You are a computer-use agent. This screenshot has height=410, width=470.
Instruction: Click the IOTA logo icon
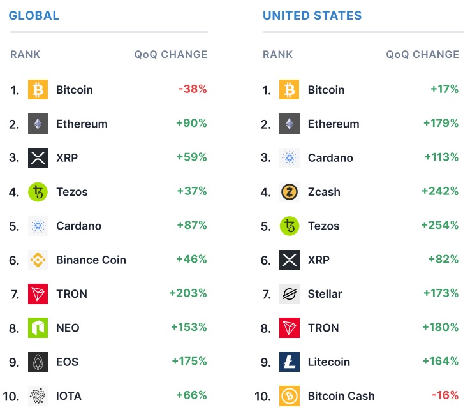38,396
